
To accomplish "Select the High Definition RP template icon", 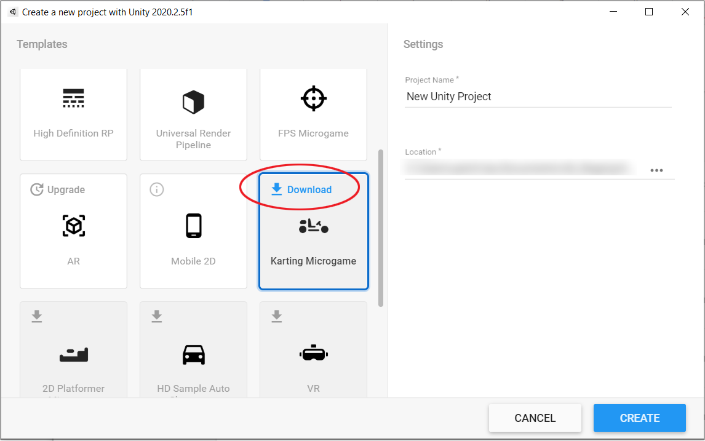I will pyautogui.click(x=73, y=98).
